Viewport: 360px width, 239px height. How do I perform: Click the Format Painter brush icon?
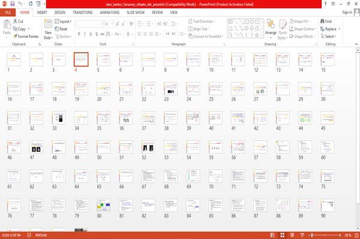click(16, 36)
